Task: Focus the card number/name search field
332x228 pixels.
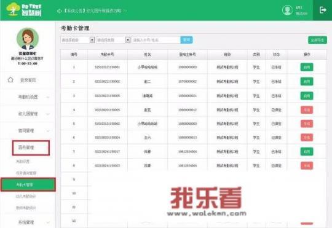Action: (156, 40)
